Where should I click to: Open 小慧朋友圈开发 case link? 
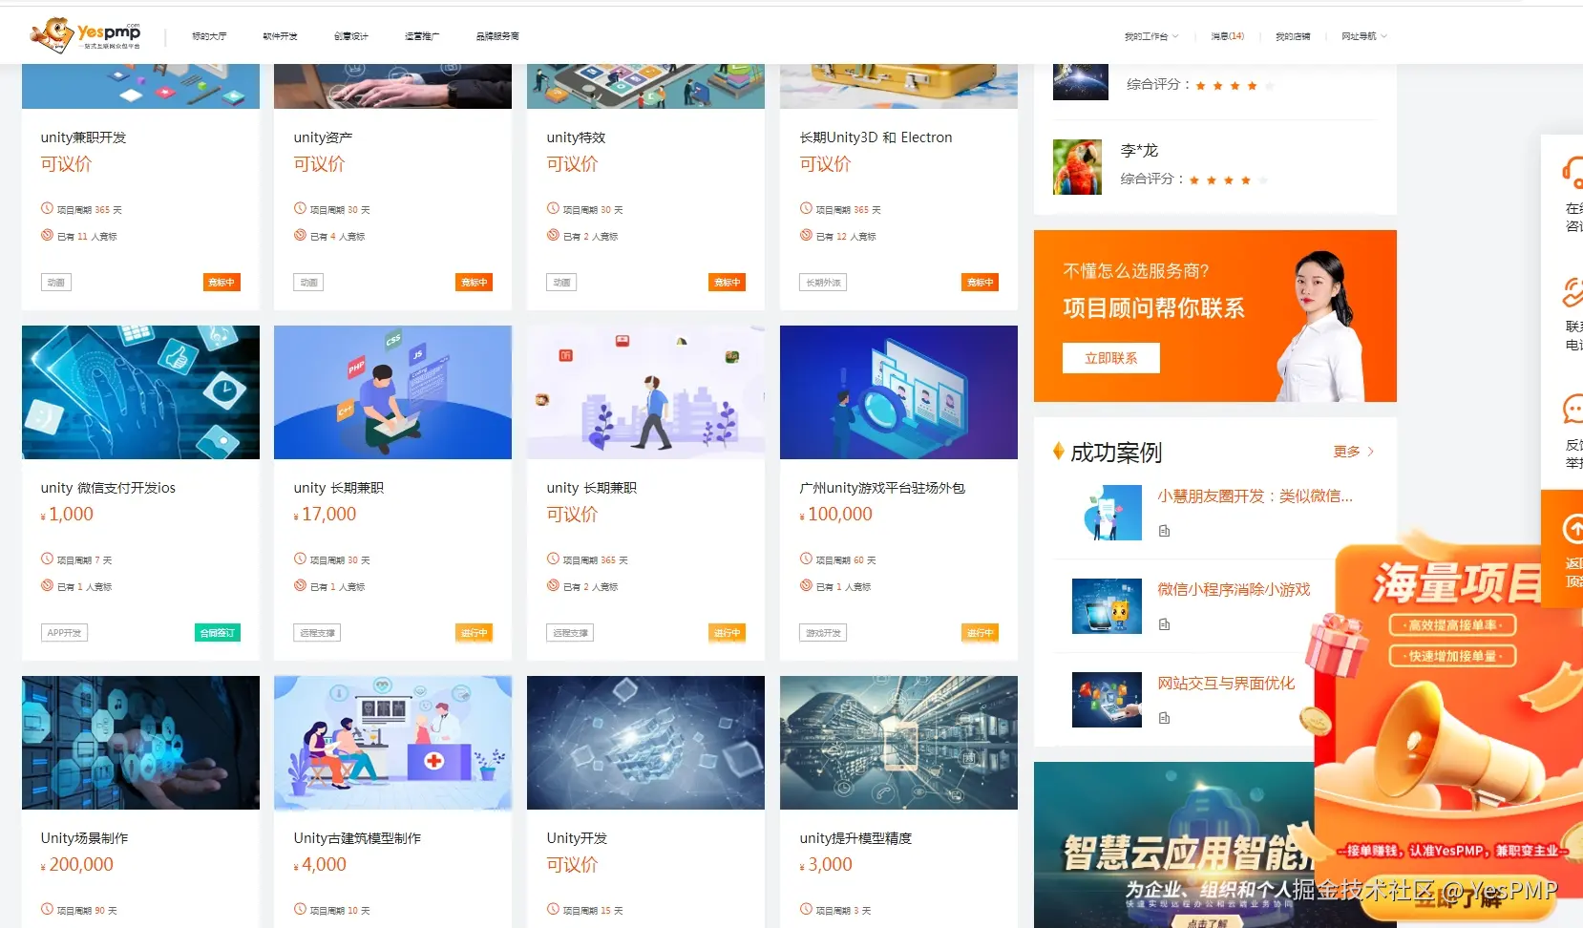[1255, 496]
